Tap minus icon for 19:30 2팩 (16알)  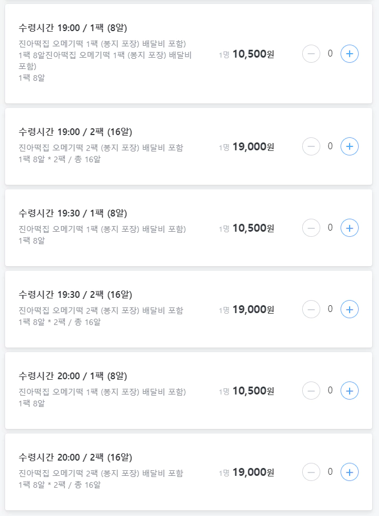pos(311,309)
